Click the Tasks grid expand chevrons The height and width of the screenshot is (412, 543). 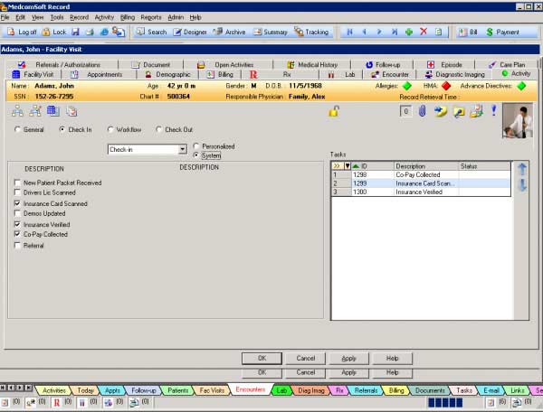pos(337,166)
